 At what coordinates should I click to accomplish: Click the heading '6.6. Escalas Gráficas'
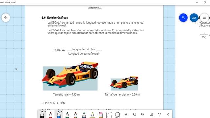55,18
